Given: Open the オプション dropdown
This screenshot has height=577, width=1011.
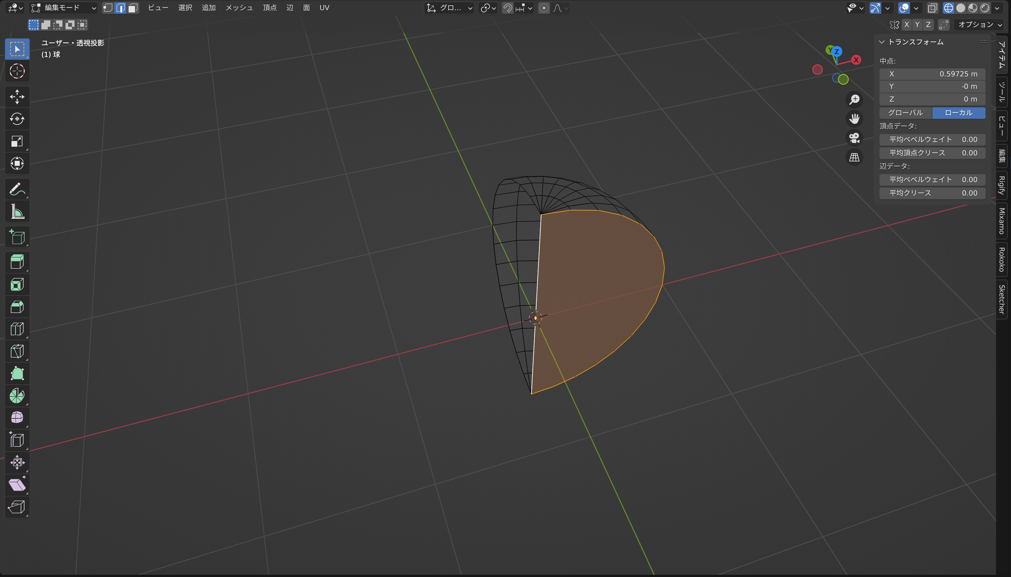Looking at the screenshot, I should (x=979, y=25).
